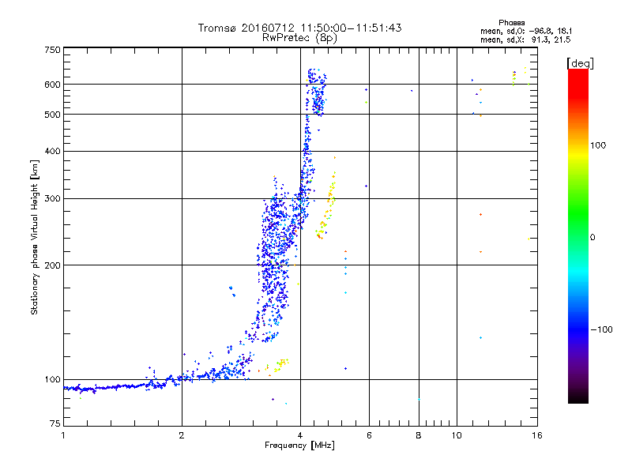Click frequency axis tick "8"
Viewport: 632px width, 474px height.
coord(419,435)
